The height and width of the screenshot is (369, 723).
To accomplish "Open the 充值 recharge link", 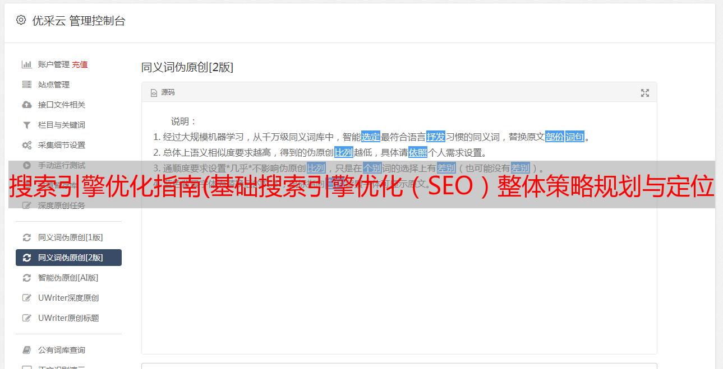I will (x=80, y=64).
